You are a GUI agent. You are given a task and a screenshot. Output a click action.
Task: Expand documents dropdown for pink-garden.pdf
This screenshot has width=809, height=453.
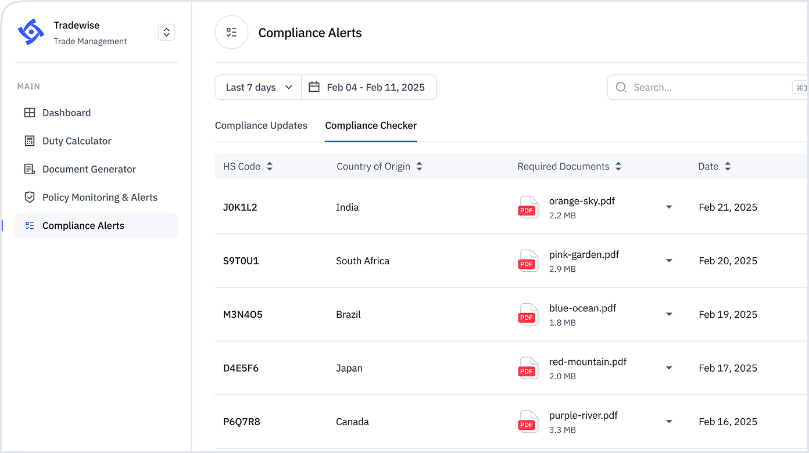coord(669,261)
